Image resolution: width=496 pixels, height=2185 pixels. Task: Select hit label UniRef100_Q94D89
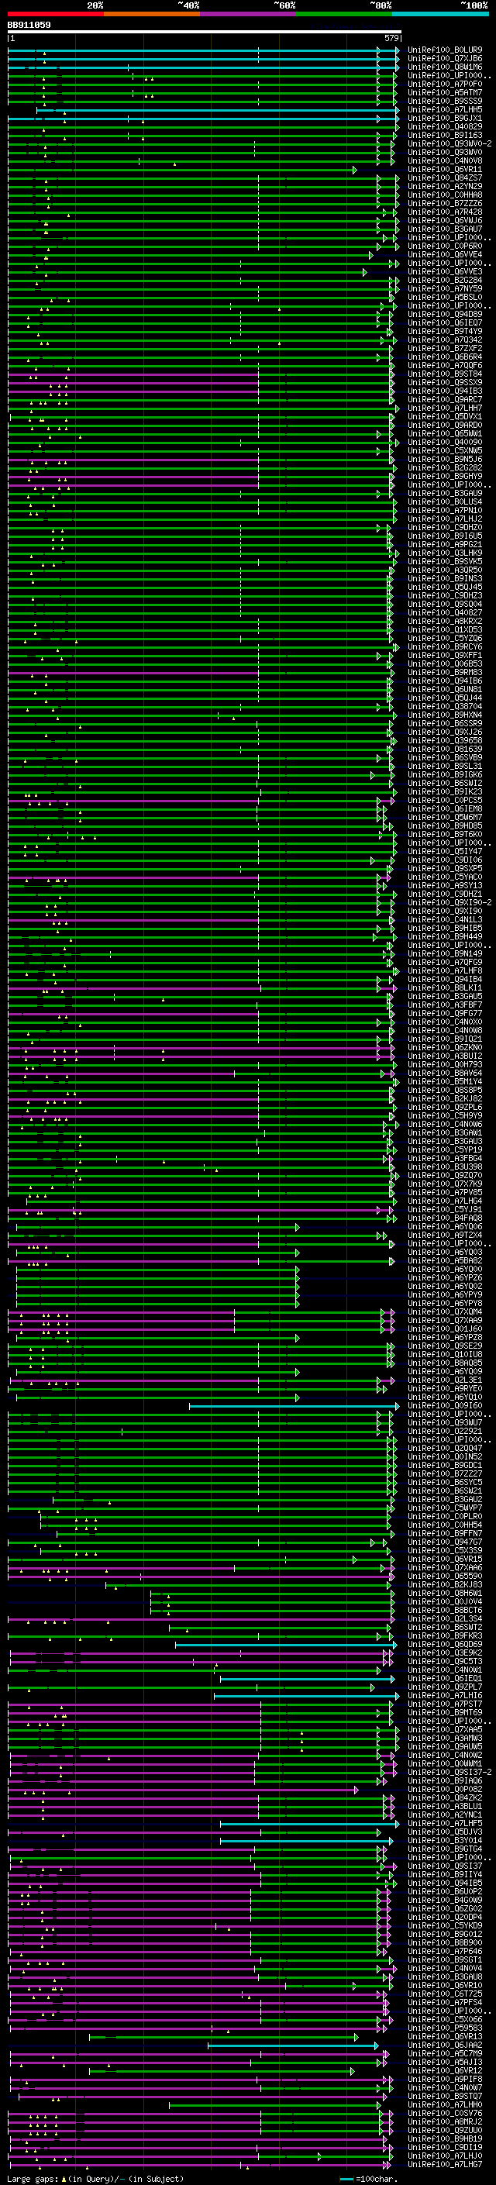[x=444, y=315]
